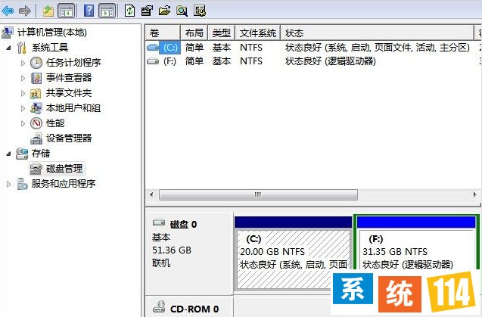Expand the 性能 node arrow
This screenshot has width=482, height=317.
click(x=23, y=123)
